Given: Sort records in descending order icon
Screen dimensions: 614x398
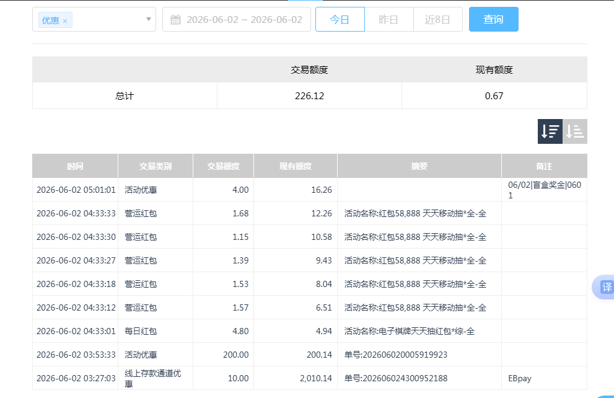Looking at the screenshot, I should (550, 131).
